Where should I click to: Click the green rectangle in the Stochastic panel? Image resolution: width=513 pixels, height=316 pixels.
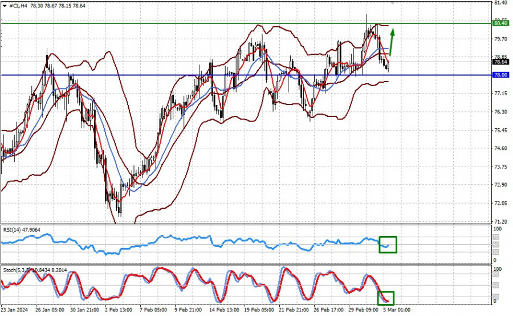tap(386, 298)
